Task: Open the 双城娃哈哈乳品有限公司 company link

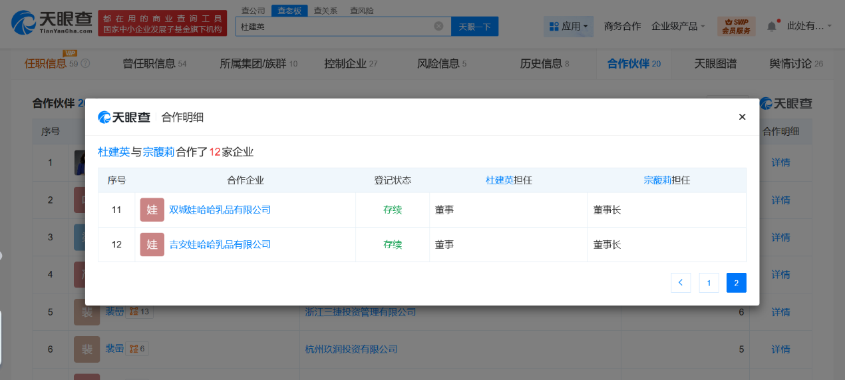Action: coord(220,210)
